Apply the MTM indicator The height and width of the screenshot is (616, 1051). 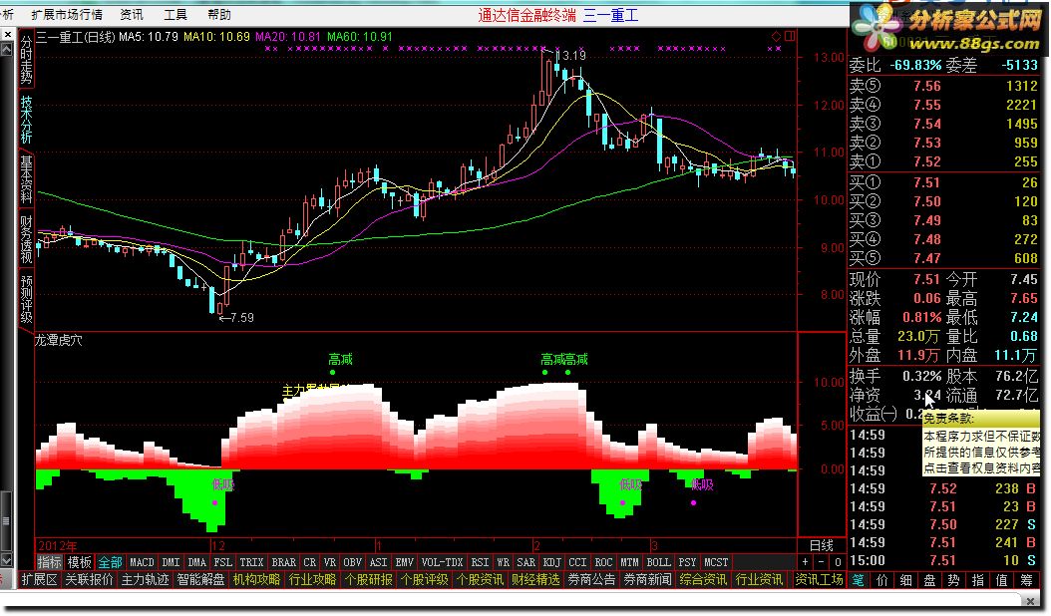[629, 562]
